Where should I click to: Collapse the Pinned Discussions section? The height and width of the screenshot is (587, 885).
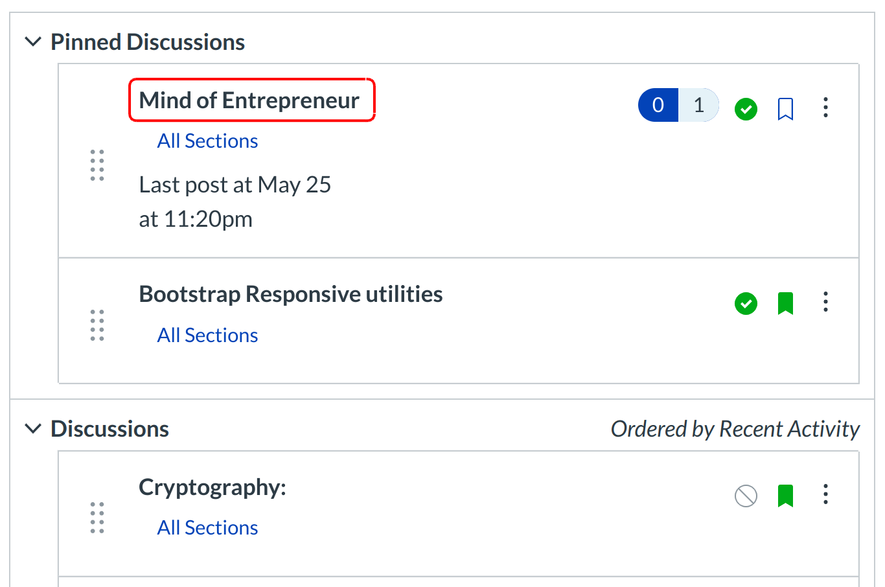point(32,42)
